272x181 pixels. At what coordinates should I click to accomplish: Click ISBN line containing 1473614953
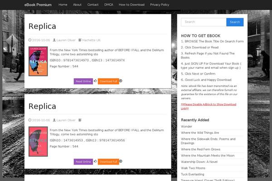87,140
